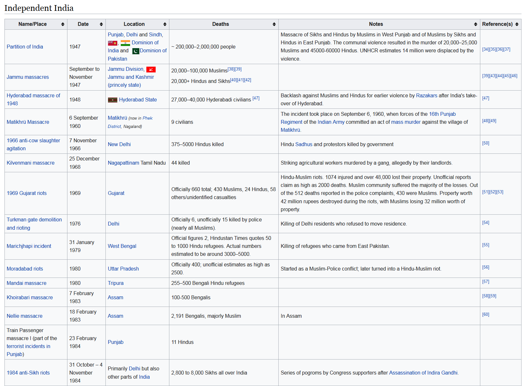Jump to citation [56]

[486, 267]
